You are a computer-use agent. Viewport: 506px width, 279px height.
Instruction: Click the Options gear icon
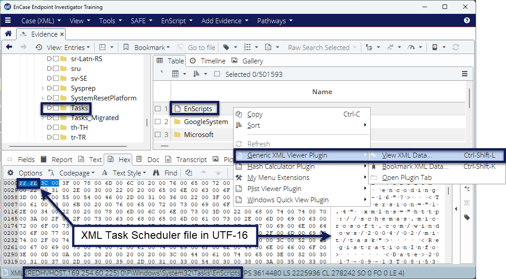click(x=11, y=173)
